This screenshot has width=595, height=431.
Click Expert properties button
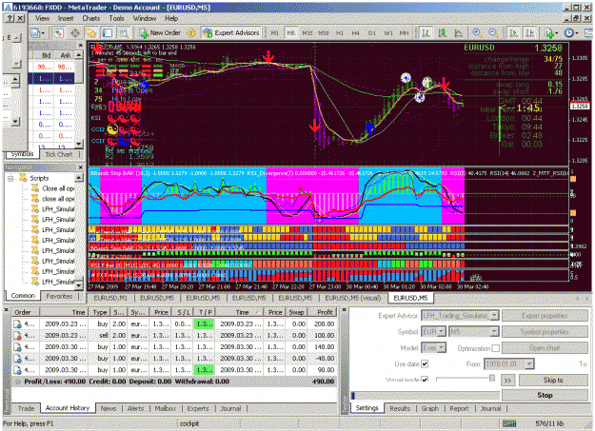pos(545,316)
